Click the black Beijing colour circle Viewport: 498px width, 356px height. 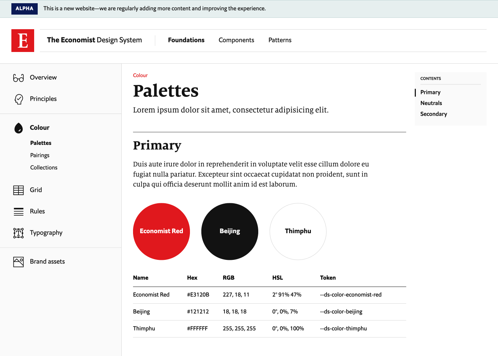[x=230, y=231]
